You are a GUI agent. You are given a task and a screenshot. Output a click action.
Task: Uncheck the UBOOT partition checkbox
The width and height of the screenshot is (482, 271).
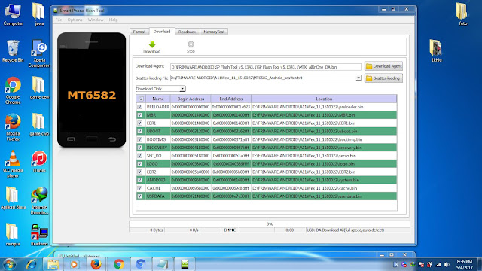pyautogui.click(x=140, y=131)
